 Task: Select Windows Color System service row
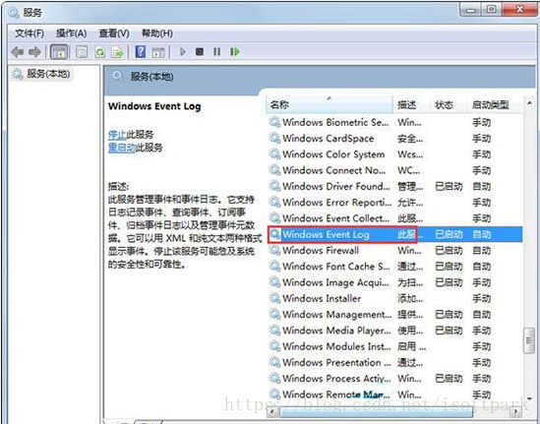[x=395, y=154]
